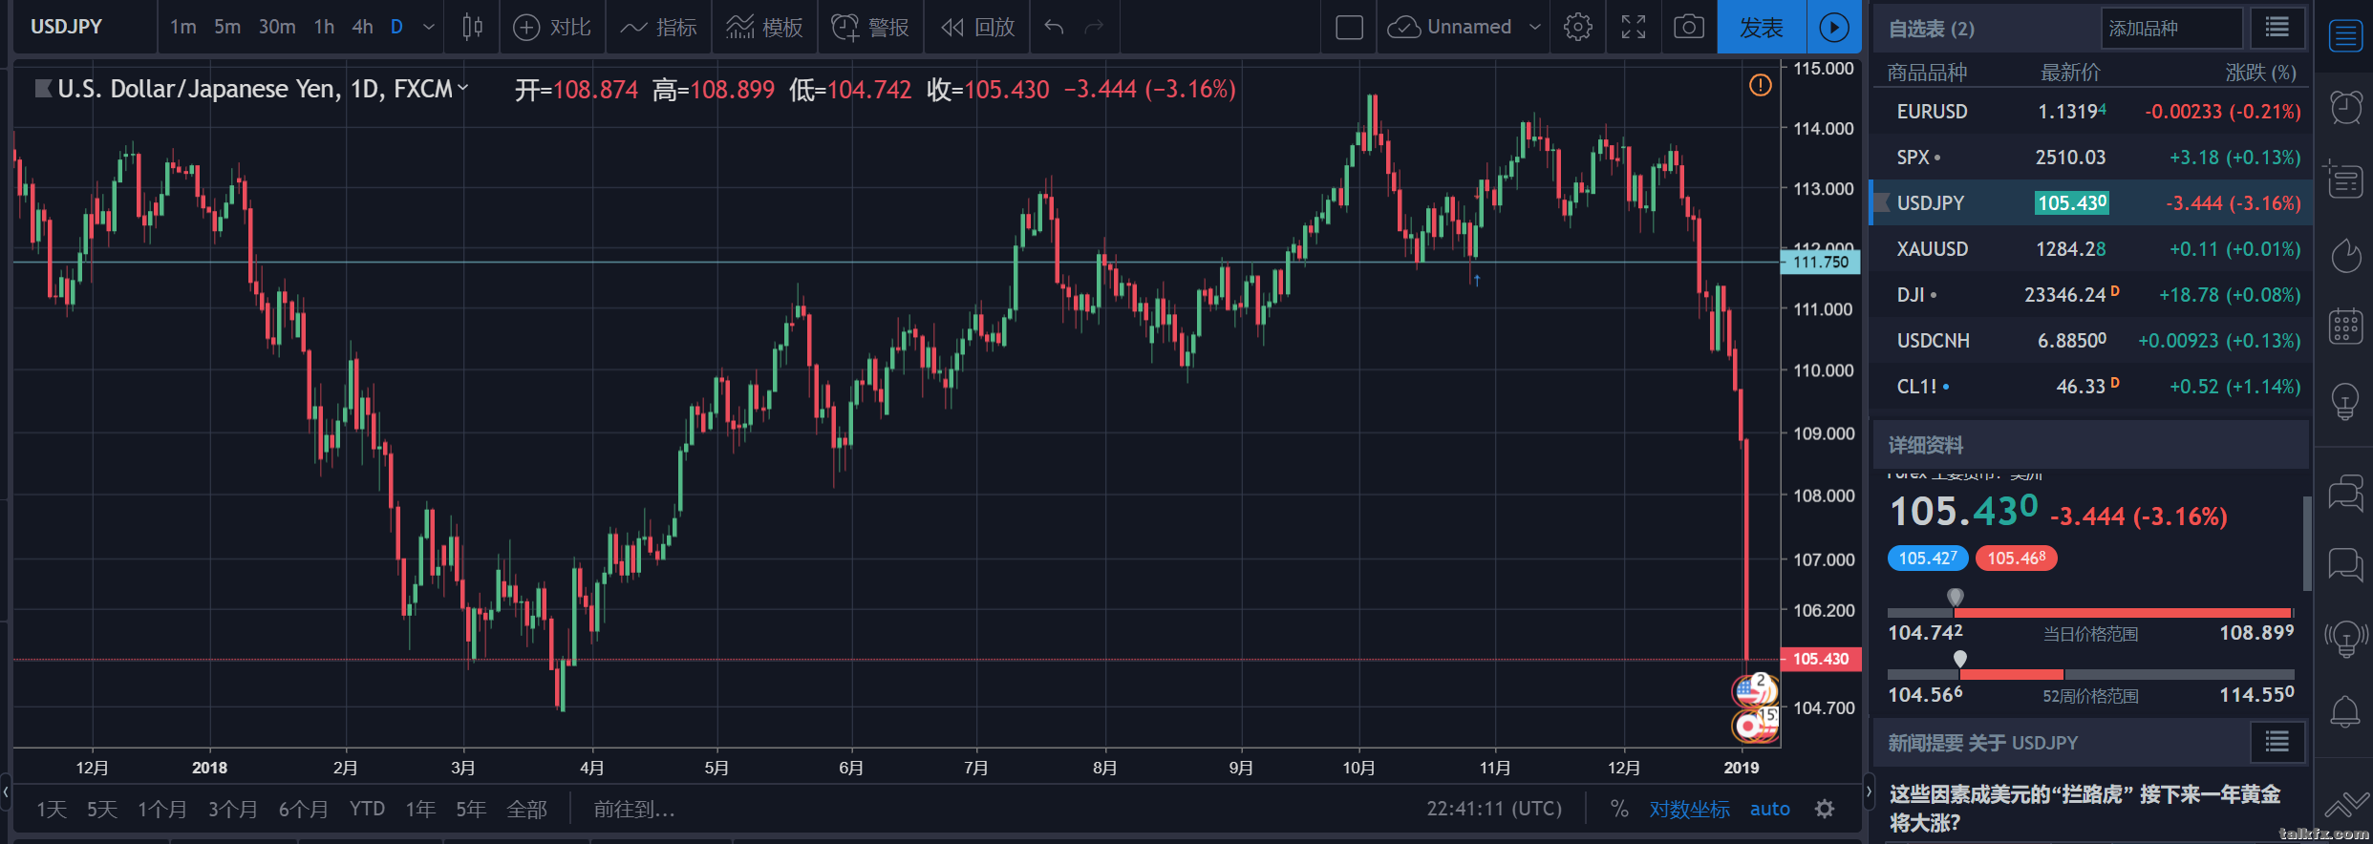
Task: Click the red 105.468 ask price pill
Action: (x=2016, y=559)
